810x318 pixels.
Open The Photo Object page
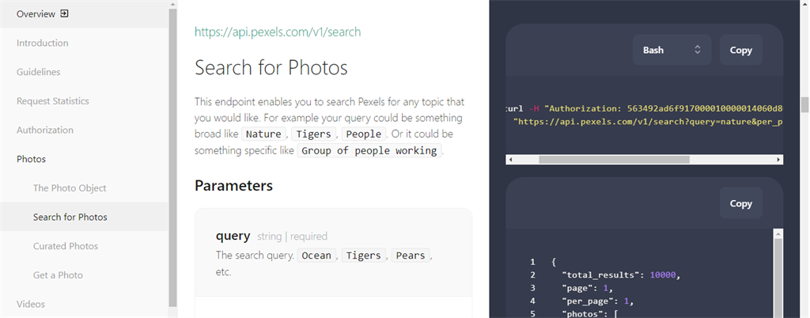[70, 188]
